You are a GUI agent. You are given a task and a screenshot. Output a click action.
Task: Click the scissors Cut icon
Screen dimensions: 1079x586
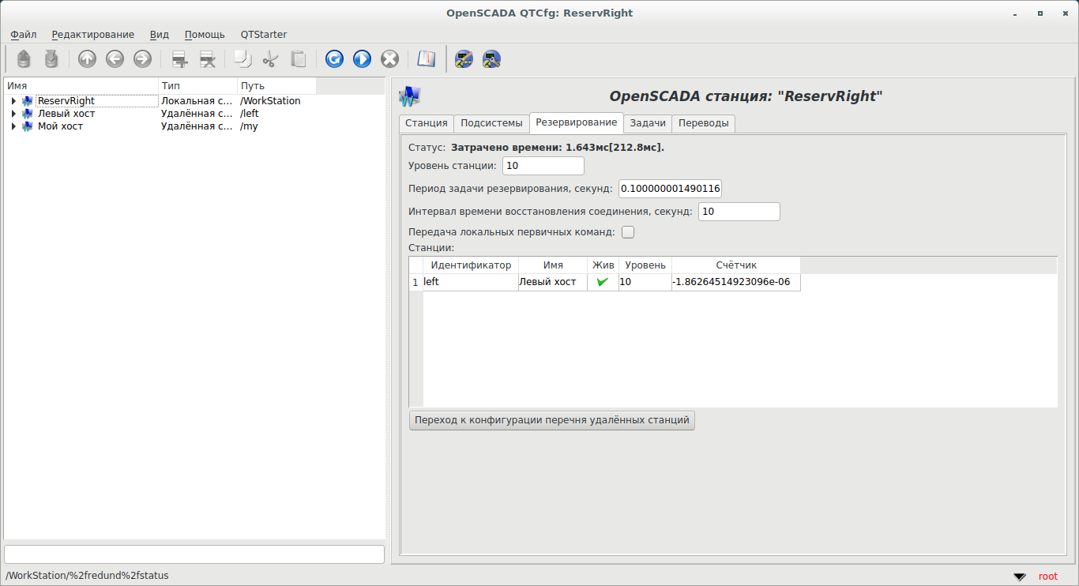[271, 59]
